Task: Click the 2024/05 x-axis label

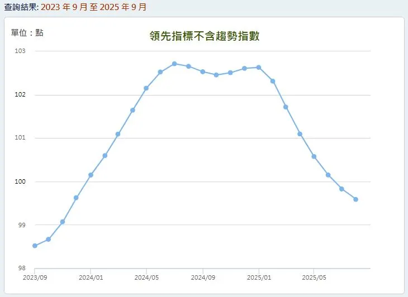Action: tap(146, 277)
